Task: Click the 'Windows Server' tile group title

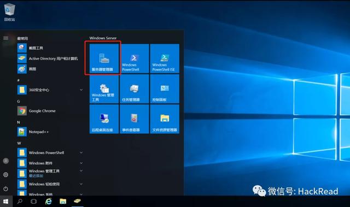Action: pos(103,38)
